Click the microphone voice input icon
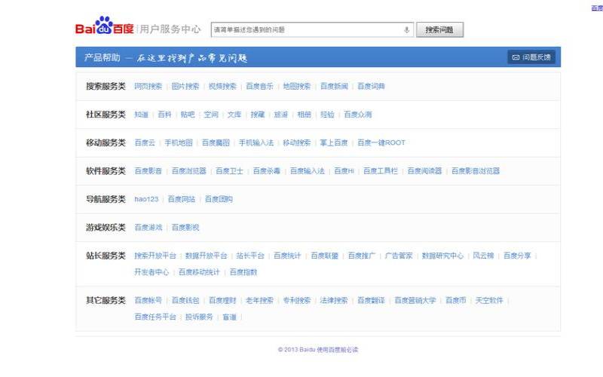603x377 pixels. 406,29
